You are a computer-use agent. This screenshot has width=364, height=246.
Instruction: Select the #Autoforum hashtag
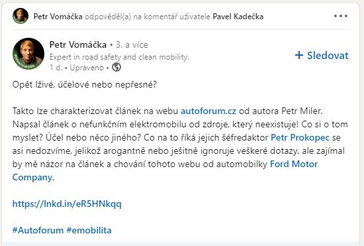38,230
